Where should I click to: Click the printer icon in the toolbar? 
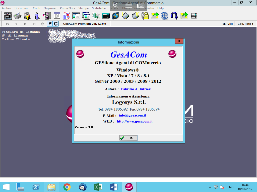point(17,16)
